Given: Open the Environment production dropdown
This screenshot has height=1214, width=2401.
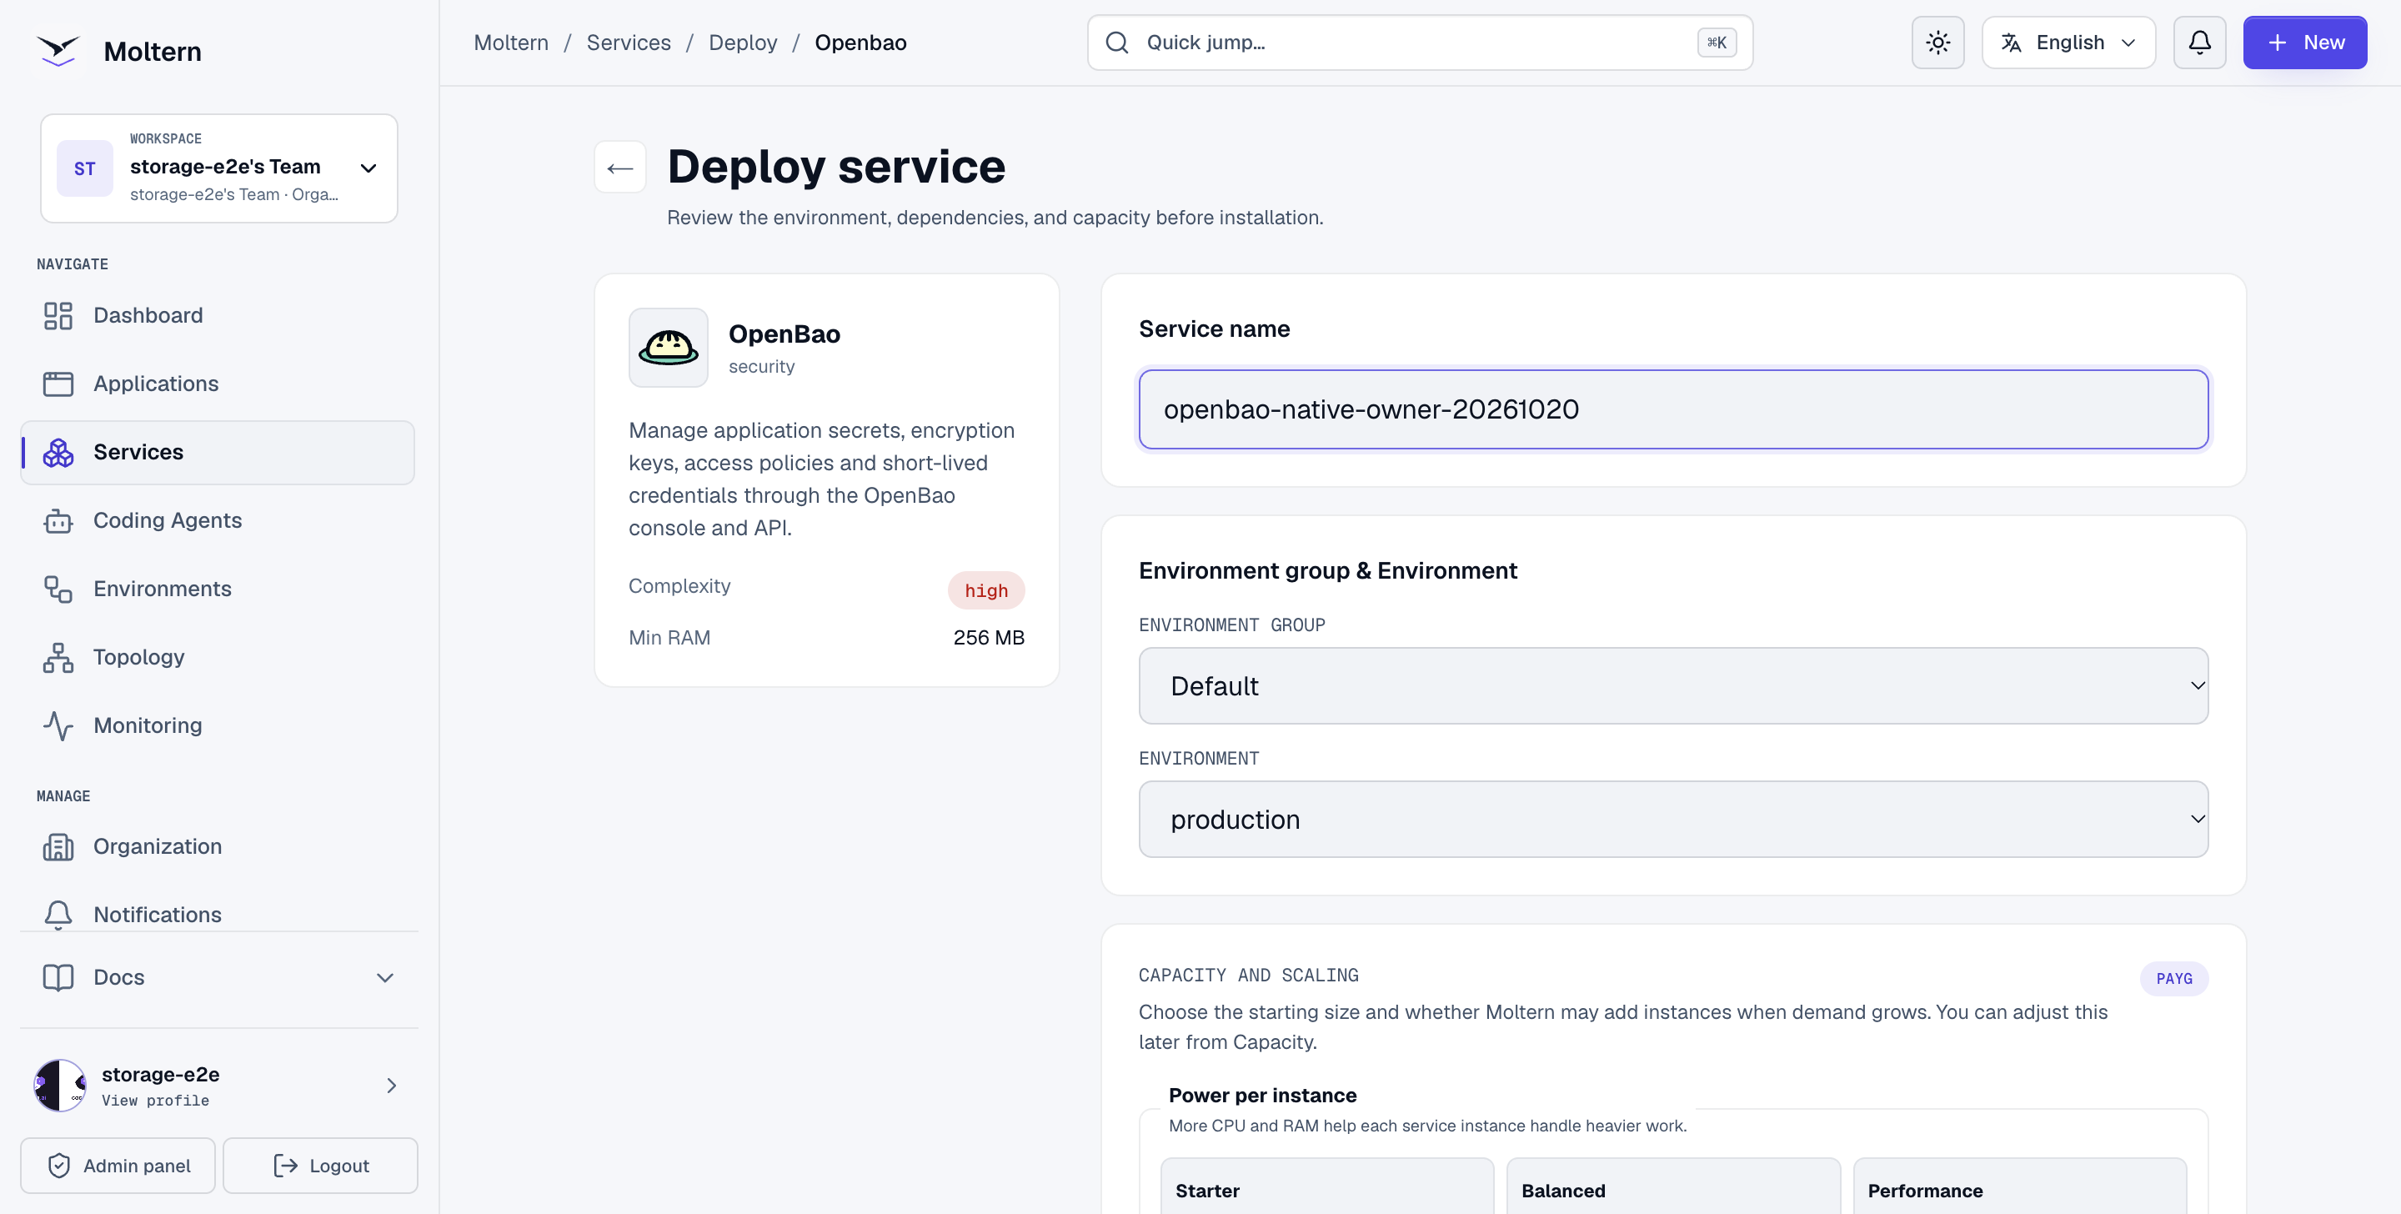Looking at the screenshot, I should 1673,820.
